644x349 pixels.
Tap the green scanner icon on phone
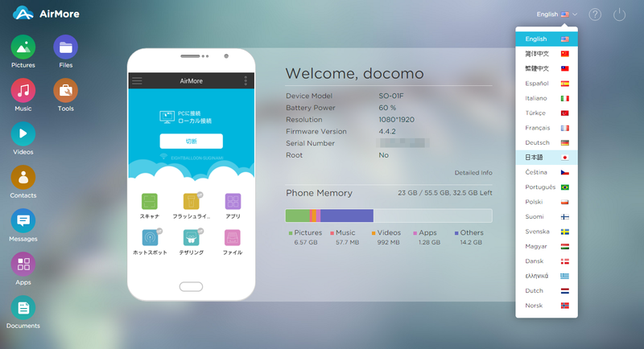click(150, 201)
